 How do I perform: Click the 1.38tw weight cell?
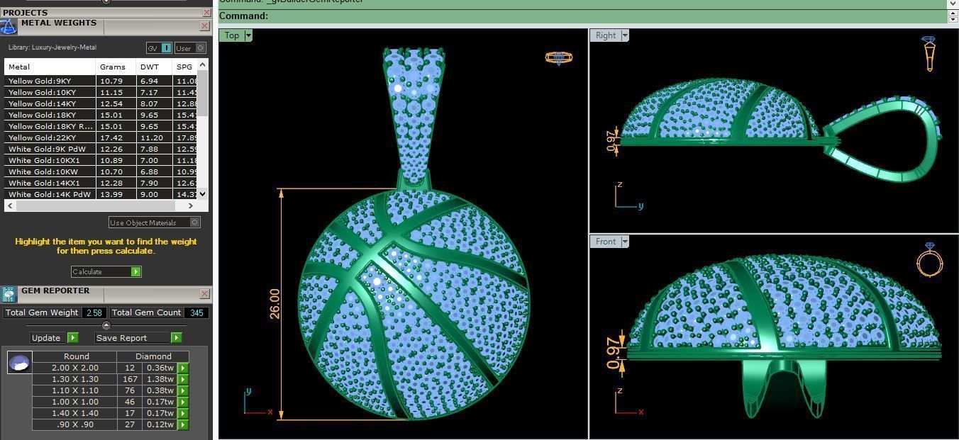point(160,379)
